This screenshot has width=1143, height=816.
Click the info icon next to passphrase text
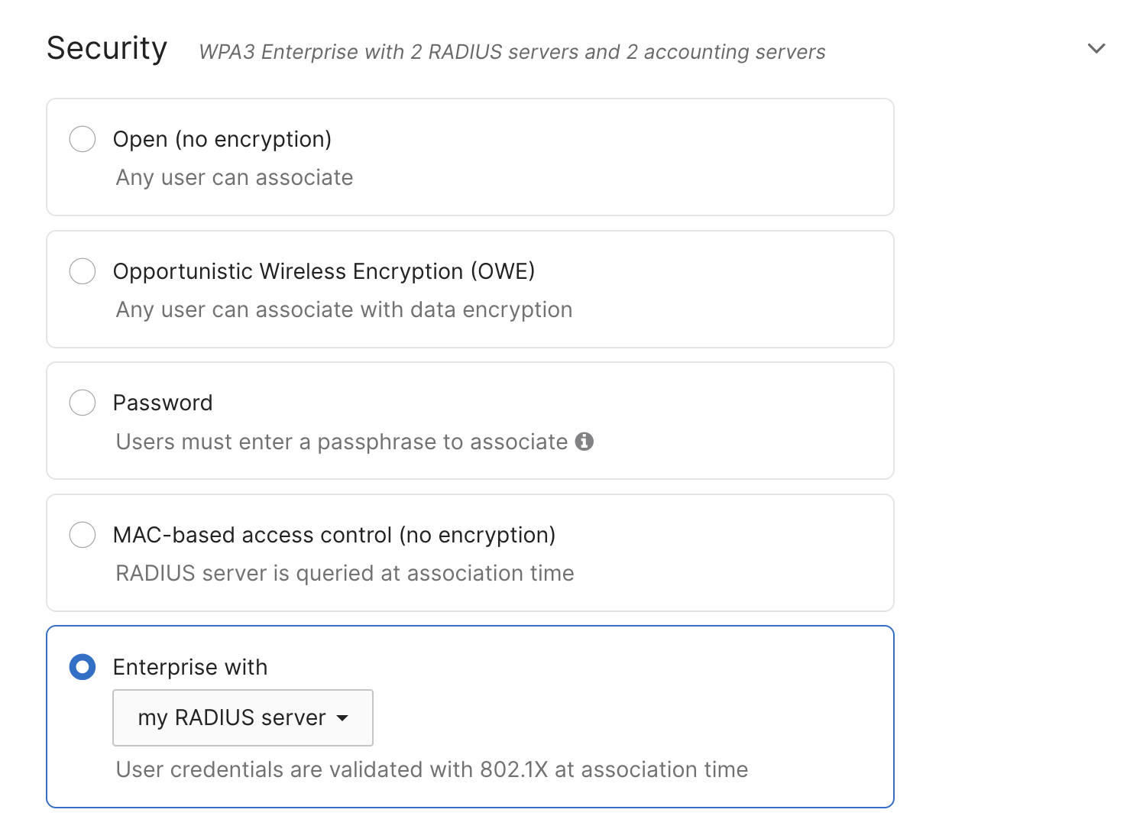coord(584,442)
